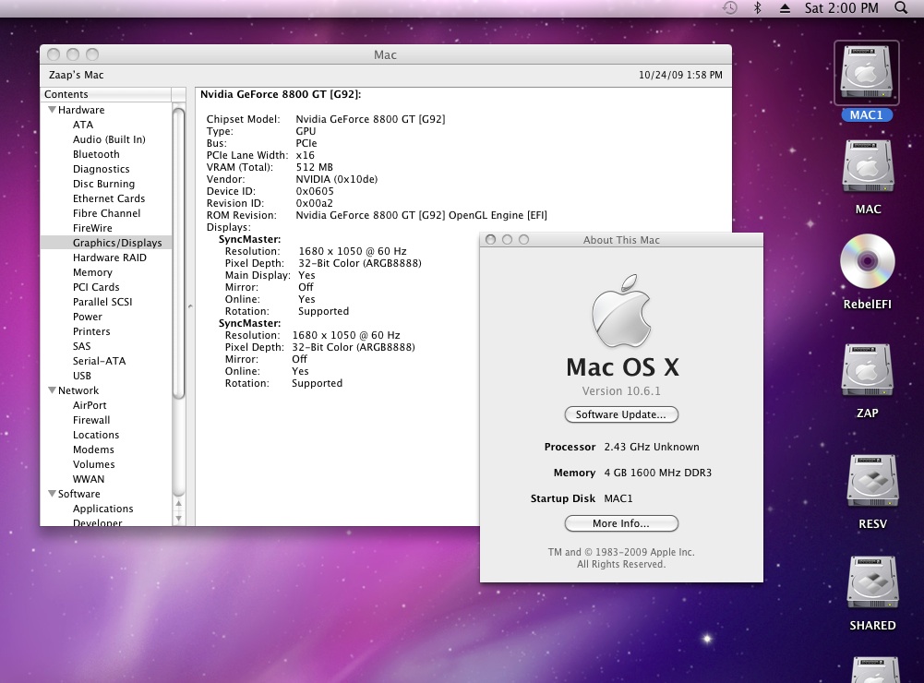Click PCIe Lane Width value x16
The height and width of the screenshot is (683, 924).
(306, 155)
